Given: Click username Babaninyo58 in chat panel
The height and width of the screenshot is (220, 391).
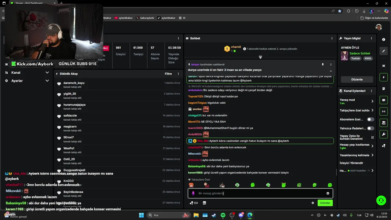Looking at the screenshot, I should pos(197,166).
